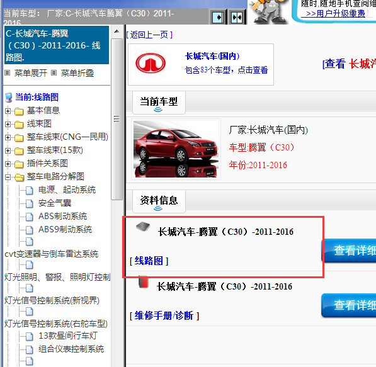Viewport: 376px width, 367px height.
Task: Click 菜单展开 to expand all menus
Action: pyautogui.click(x=31, y=73)
